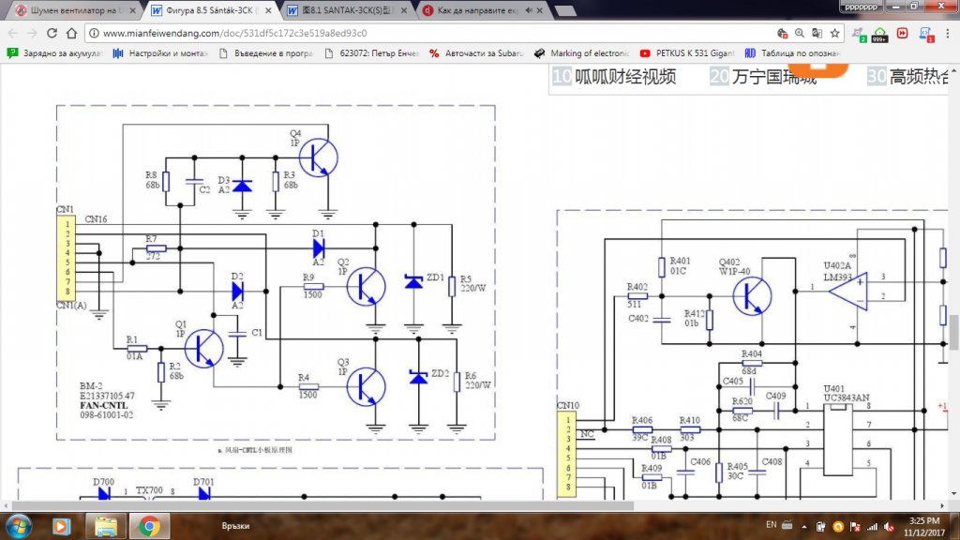Click the 'Връзки' taskbar toolbar label

point(235,526)
